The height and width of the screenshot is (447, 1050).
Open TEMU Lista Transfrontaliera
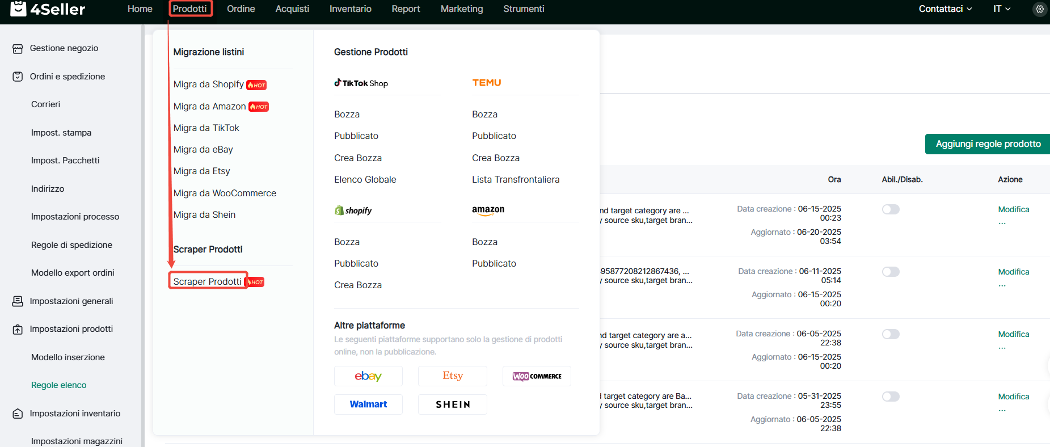coord(516,180)
